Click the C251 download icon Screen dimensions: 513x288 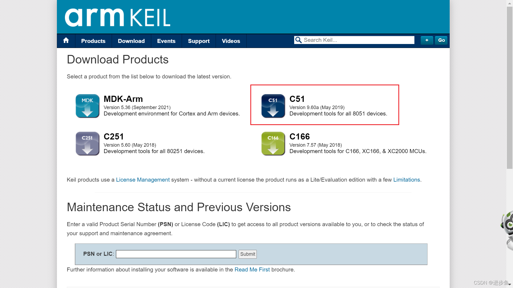[87, 143]
